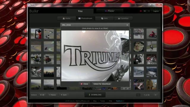
Task: Select None to clear the selection
Action: point(52,95)
